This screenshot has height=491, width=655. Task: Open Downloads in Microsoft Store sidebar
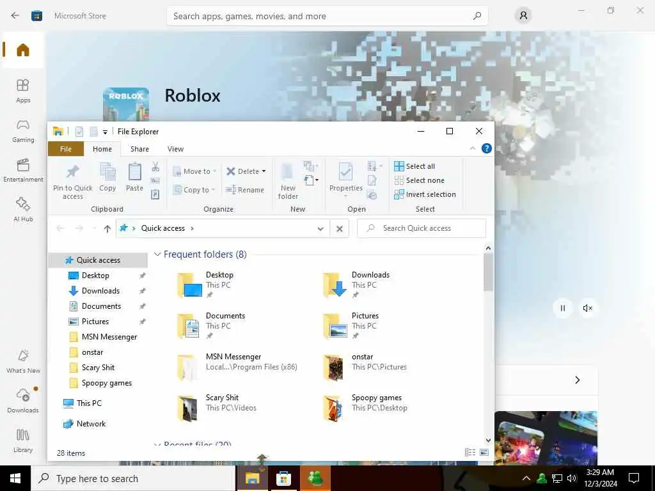pyautogui.click(x=23, y=401)
